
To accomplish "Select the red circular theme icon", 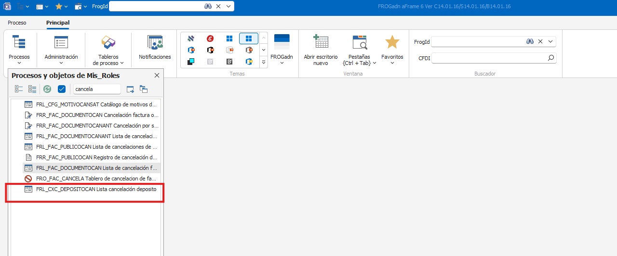I will click(x=210, y=38).
